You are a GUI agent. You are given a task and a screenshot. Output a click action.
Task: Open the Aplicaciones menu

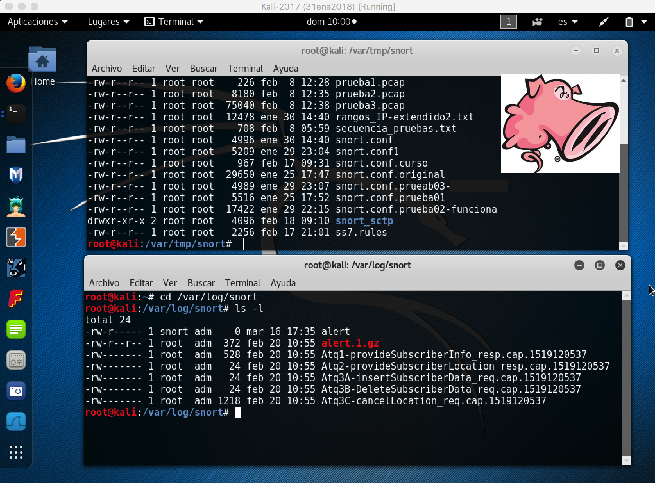pyautogui.click(x=38, y=22)
